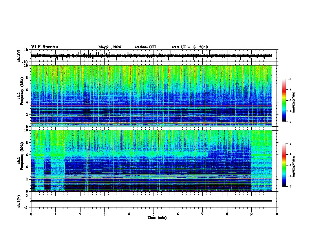Click the 6 kHz tick on ch.2 spectrogram
This screenshot has height=240, width=311.
[27, 155]
